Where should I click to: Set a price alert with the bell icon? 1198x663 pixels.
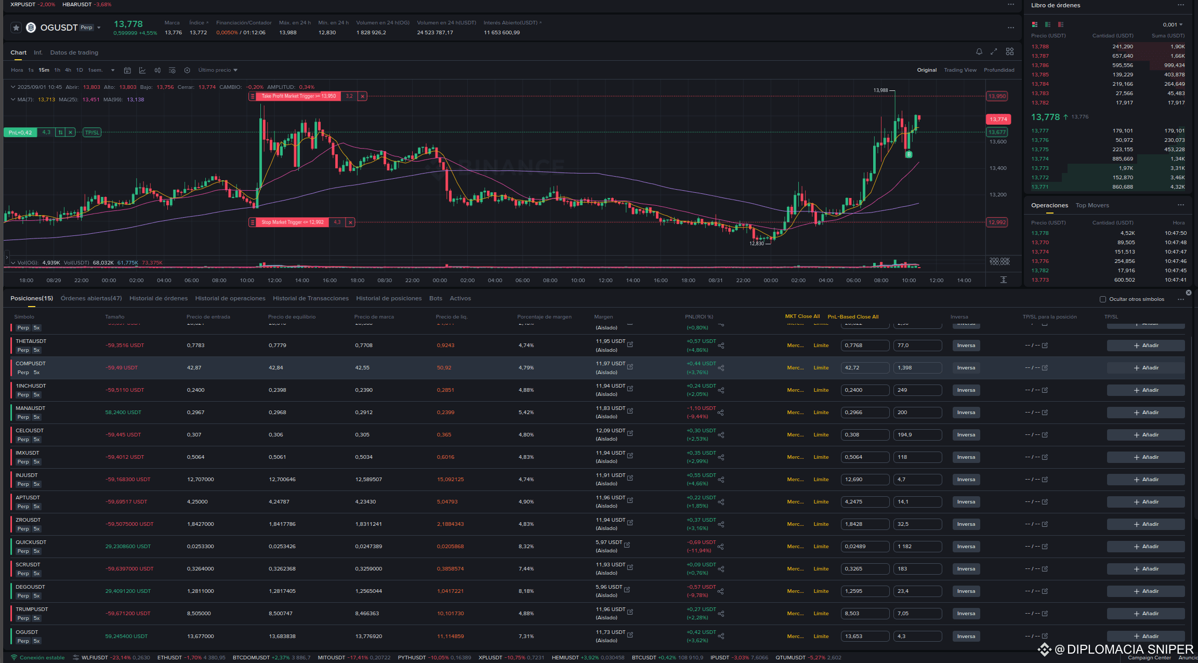[x=979, y=51]
